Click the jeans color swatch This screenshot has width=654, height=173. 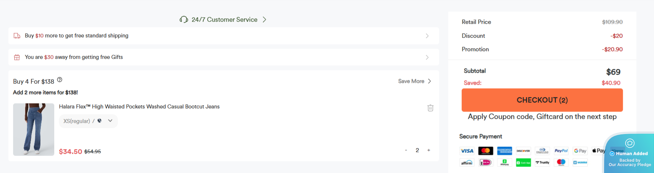pos(99,121)
